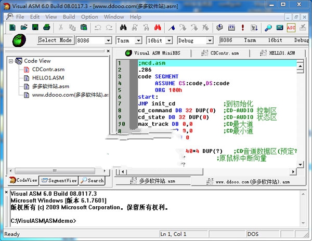Select CDContr.asm in Code View tree
Screen dimensions: 312x241
48,70
